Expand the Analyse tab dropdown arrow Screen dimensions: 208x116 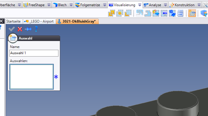pyautogui.click(x=165, y=5)
